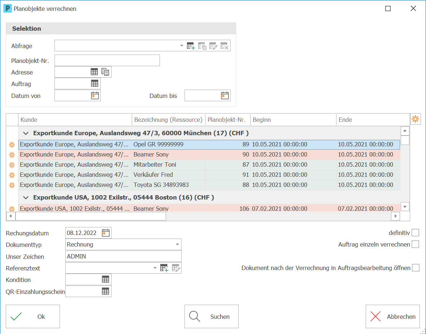Select the Beamer Sony row numbered 106

(x=209, y=208)
